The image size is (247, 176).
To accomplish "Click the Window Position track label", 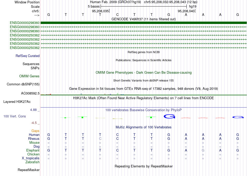I will (27, 2).
